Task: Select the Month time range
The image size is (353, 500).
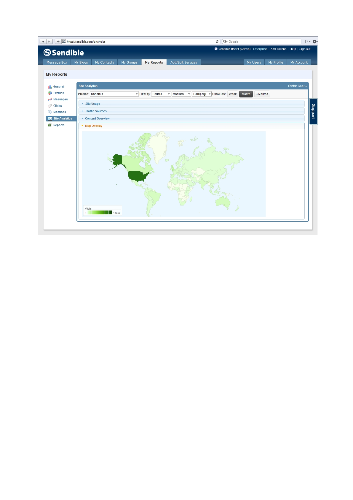Action: point(246,94)
